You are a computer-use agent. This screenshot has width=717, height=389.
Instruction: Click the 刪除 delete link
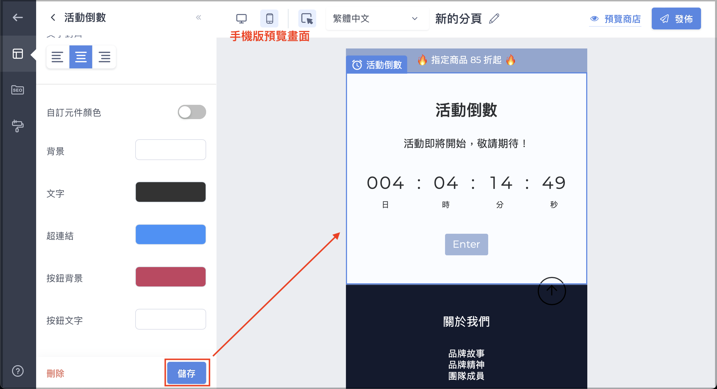tap(55, 373)
